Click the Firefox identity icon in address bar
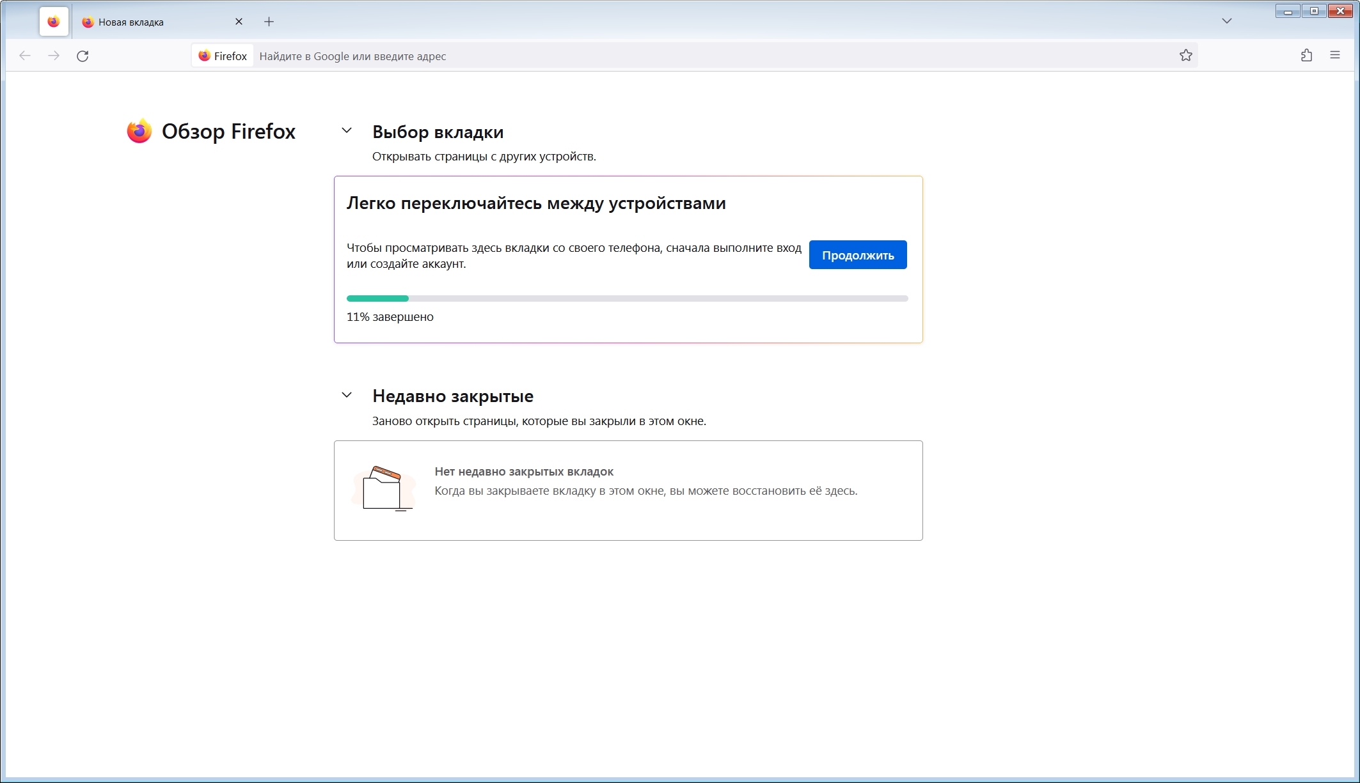The width and height of the screenshot is (1360, 783). [x=223, y=56]
